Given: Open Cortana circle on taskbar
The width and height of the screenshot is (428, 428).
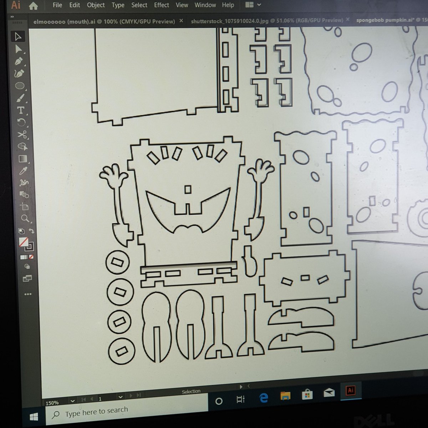Looking at the screenshot, I should (219, 401).
